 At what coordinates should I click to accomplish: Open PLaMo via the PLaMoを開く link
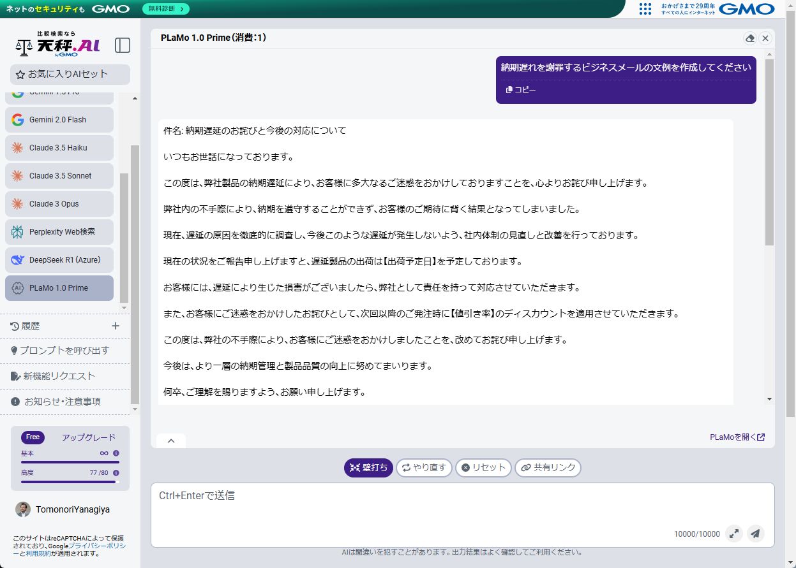pyautogui.click(x=737, y=437)
